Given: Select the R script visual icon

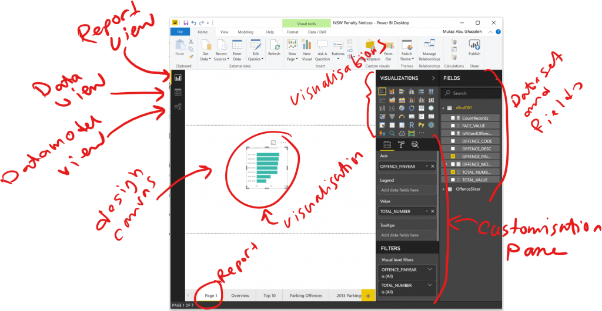Looking at the screenshot, I should (x=412, y=125).
